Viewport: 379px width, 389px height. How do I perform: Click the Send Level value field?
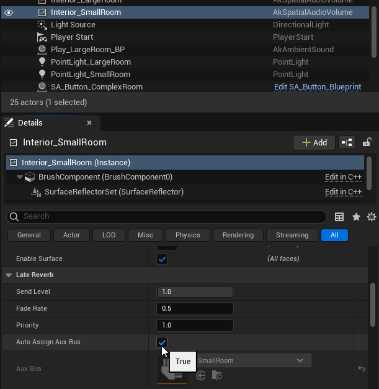(195, 291)
